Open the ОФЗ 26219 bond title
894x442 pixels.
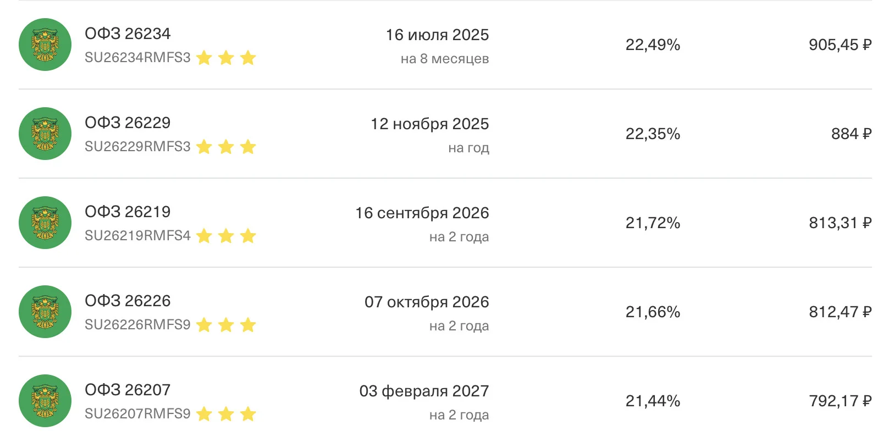(x=128, y=212)
